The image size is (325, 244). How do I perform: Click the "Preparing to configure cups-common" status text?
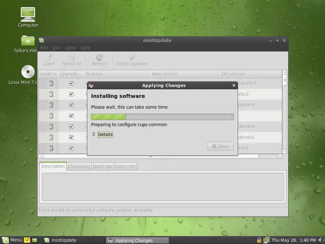[129, 124]
